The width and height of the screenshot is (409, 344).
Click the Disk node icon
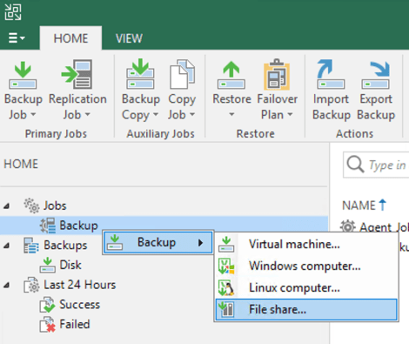[x=47, y=265]
